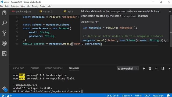The height and width of the screenshot is (97, 172).
Task: Open the File menu
Action: [x=2, y=6]
